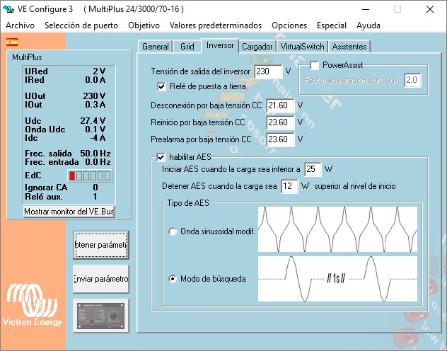Screen dimensions: 447x351
Task: Open the Especial menu
Action: pyautogui.click(x=332, y=25)
